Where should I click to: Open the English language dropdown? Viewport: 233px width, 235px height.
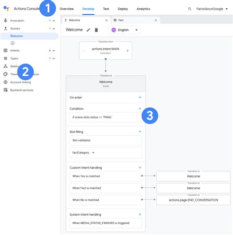tap(124, 30)
